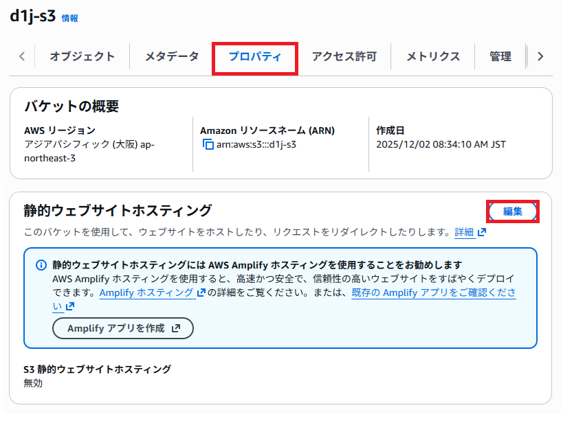Image resolution: width=563 pixels, height=423 pixels.
Task: Click 編集 for static website hosting
Action: (x=513, y=211)
